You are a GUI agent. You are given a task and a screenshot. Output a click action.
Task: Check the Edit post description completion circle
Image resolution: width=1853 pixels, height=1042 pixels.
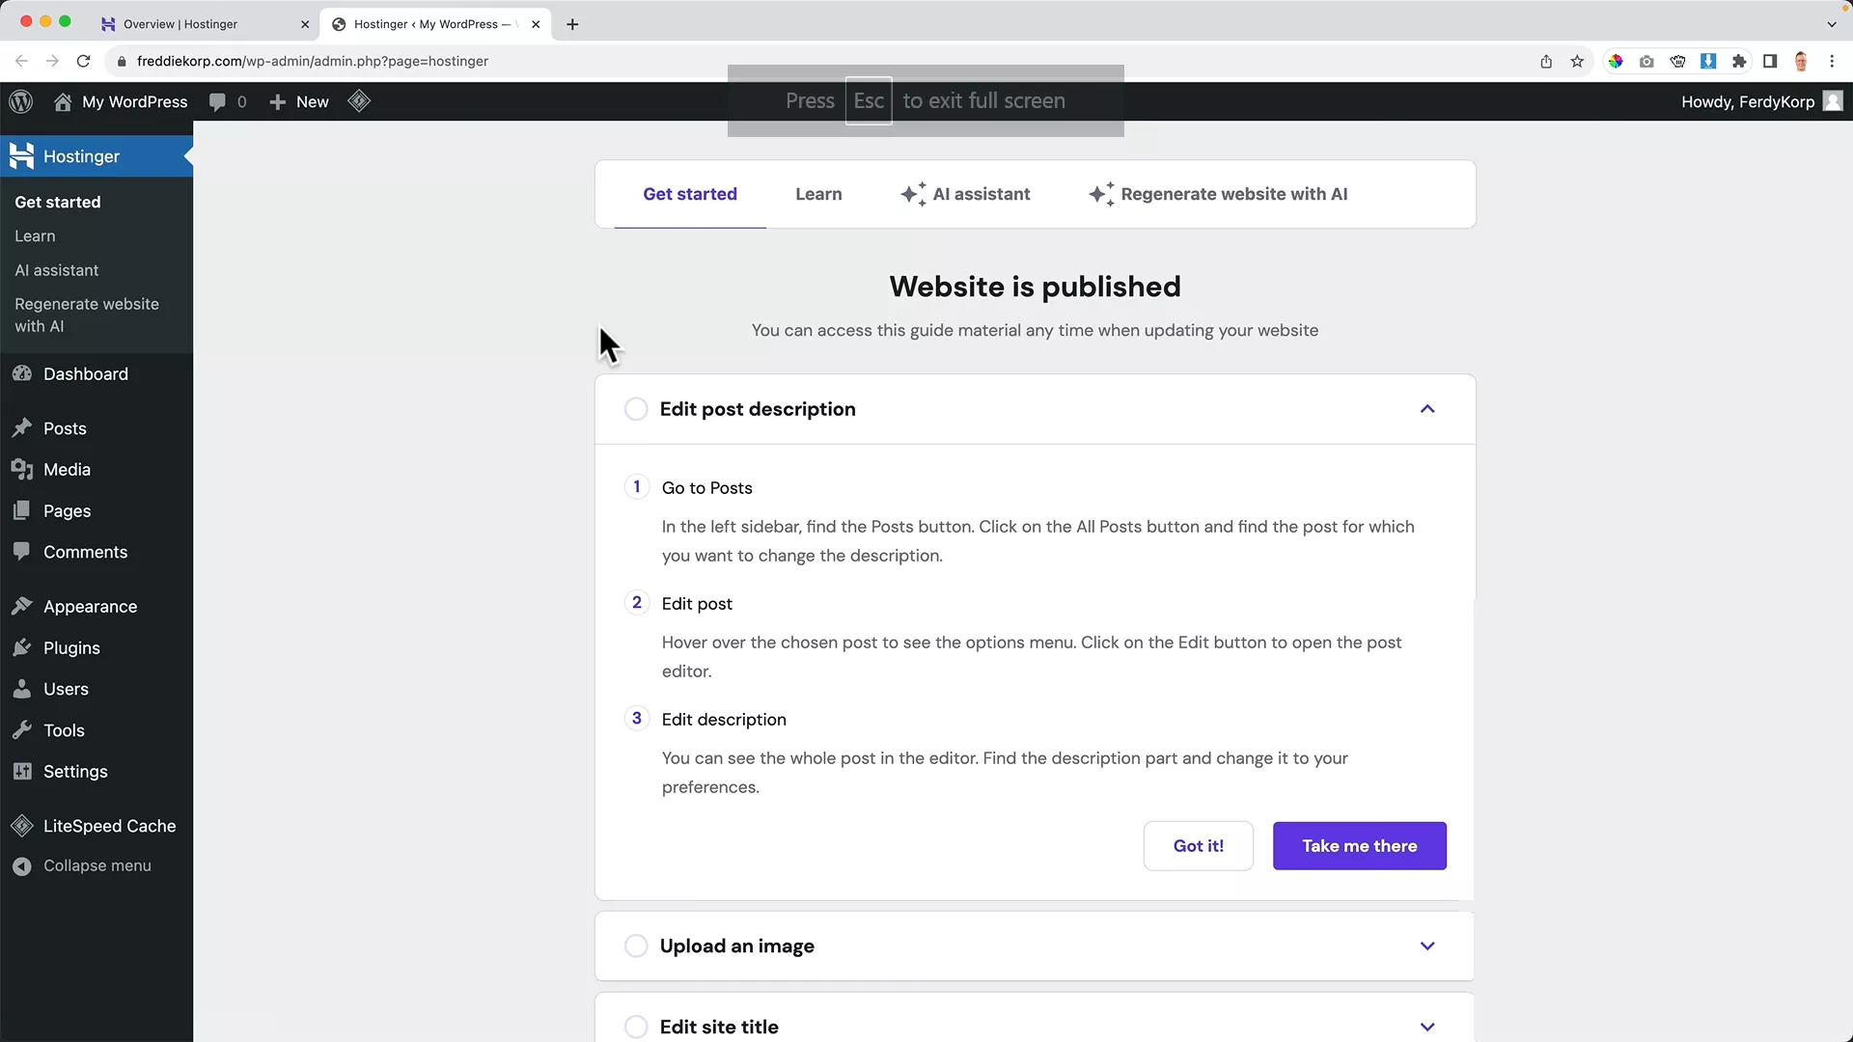(637, 408)
